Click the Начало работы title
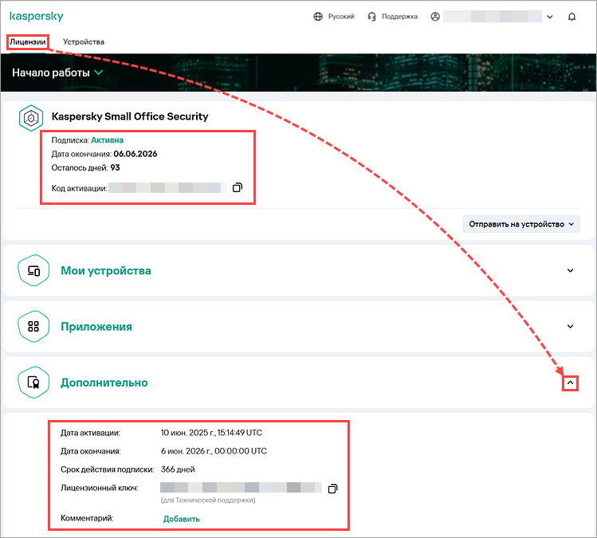The image size is (597, 538). point(51,73)
